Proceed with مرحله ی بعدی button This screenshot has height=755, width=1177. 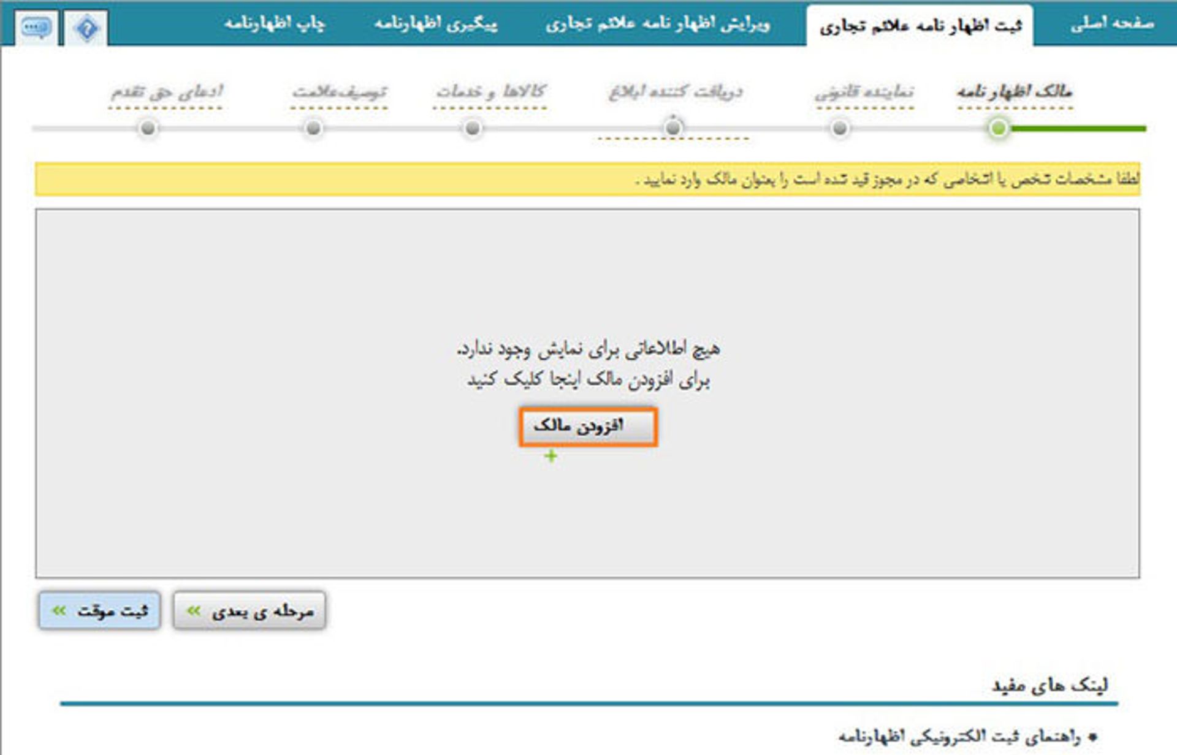point(249,610)
